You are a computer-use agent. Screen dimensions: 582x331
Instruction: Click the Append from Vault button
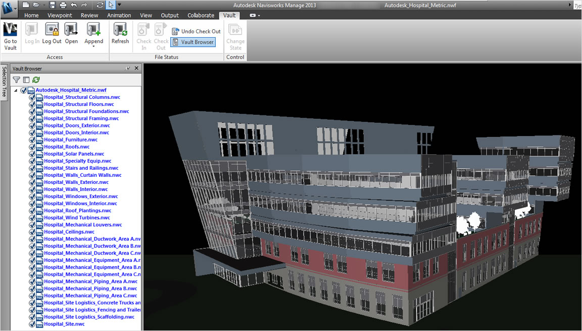click(x=93, y=34)
